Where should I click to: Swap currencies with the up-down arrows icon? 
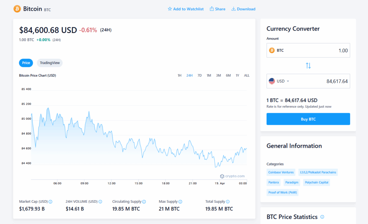[x=308, y=66]
